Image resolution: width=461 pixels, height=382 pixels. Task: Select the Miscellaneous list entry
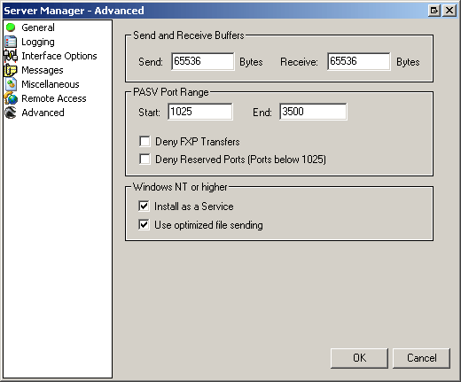click(51, 84)
